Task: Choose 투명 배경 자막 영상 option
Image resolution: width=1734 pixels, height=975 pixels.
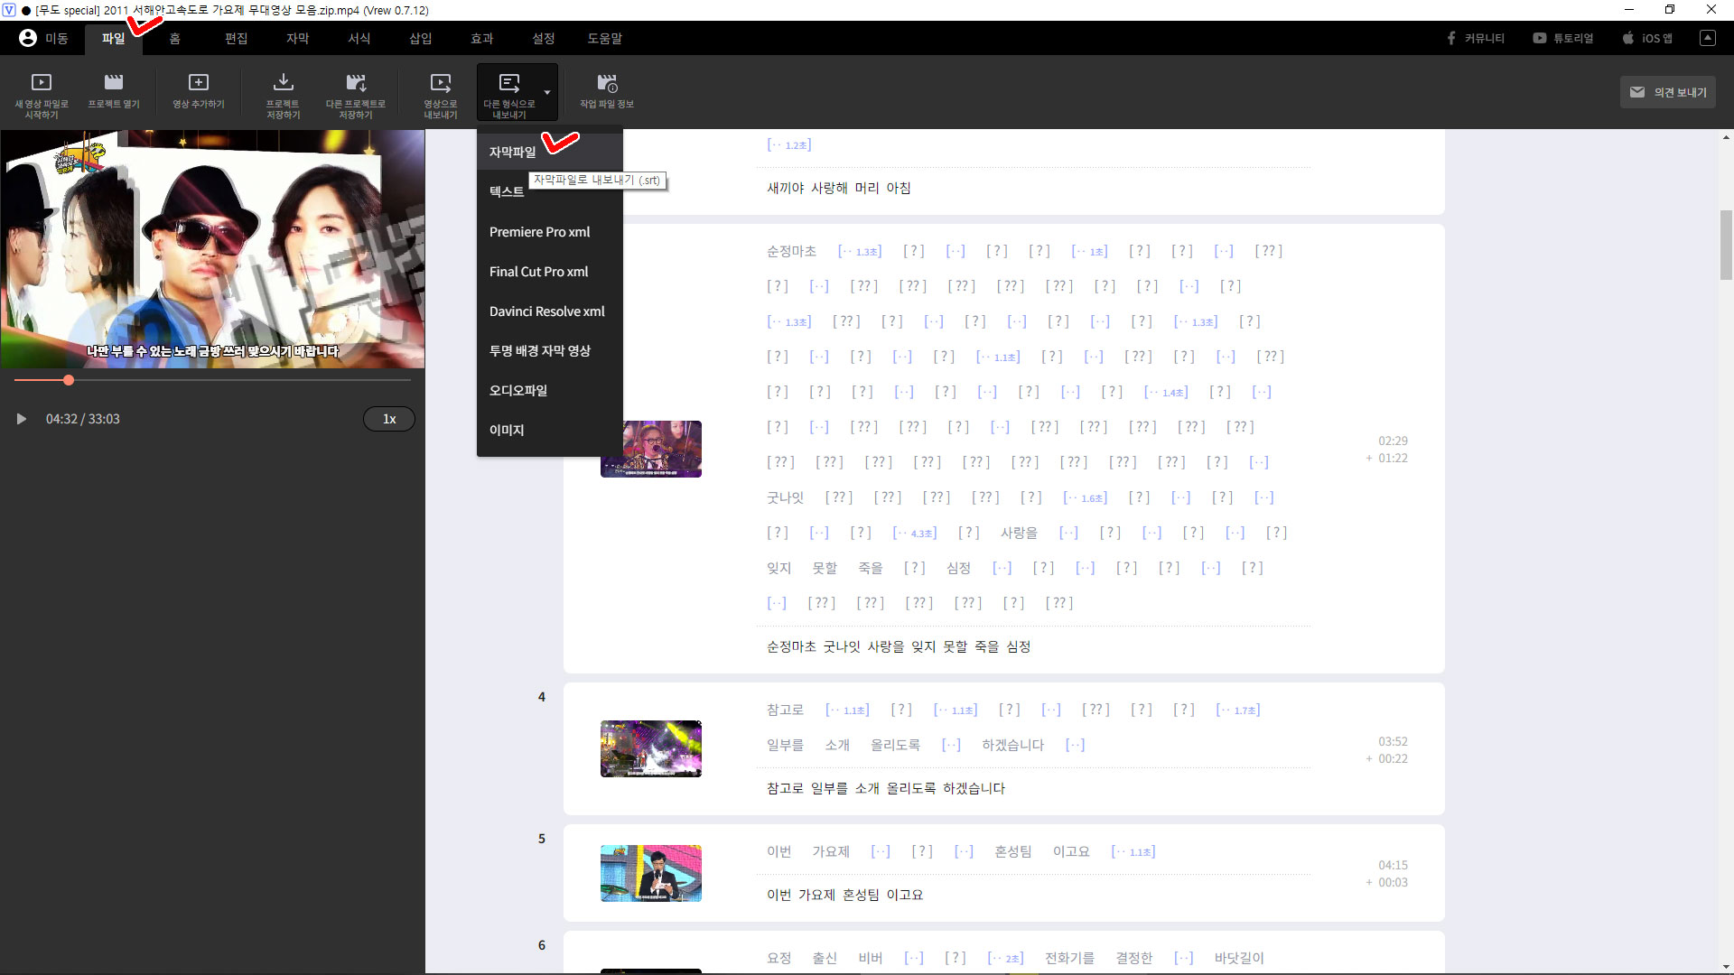Action: 550,350
